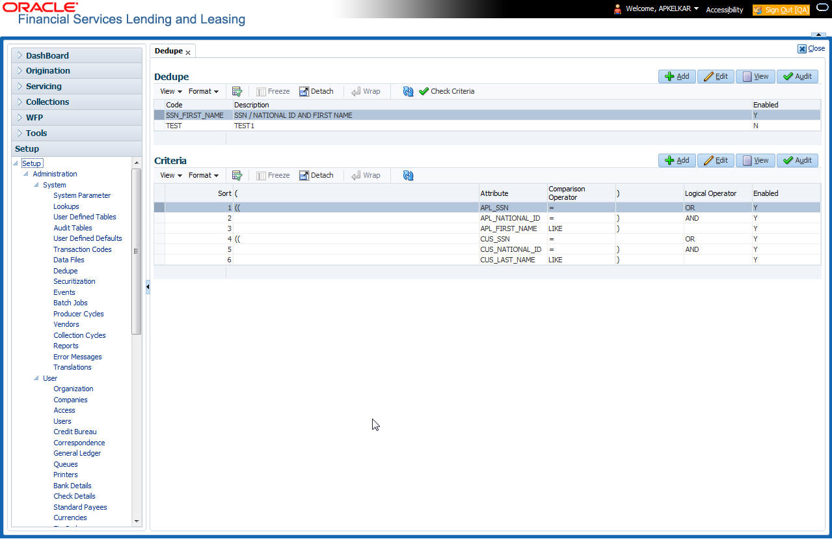The width and height of the screenshot is (832, 539).
Task: Open Transaction Codes
Action: click(83, 250)
